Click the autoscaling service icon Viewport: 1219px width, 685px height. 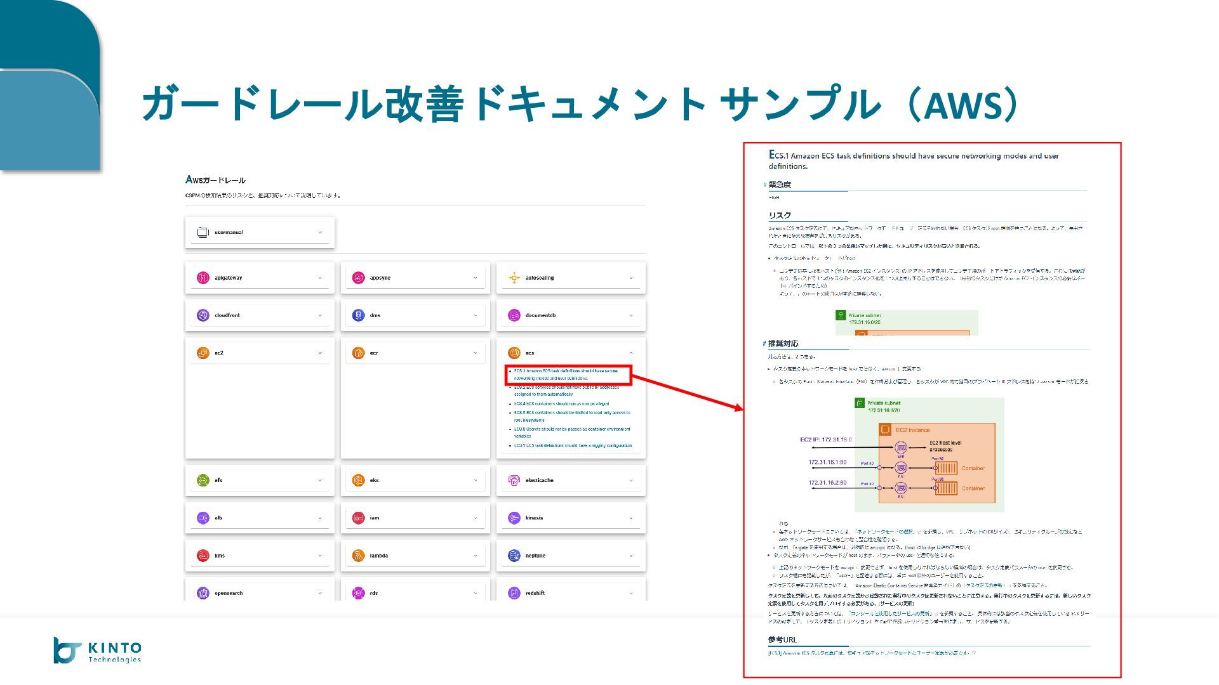[x=514, y=278]
